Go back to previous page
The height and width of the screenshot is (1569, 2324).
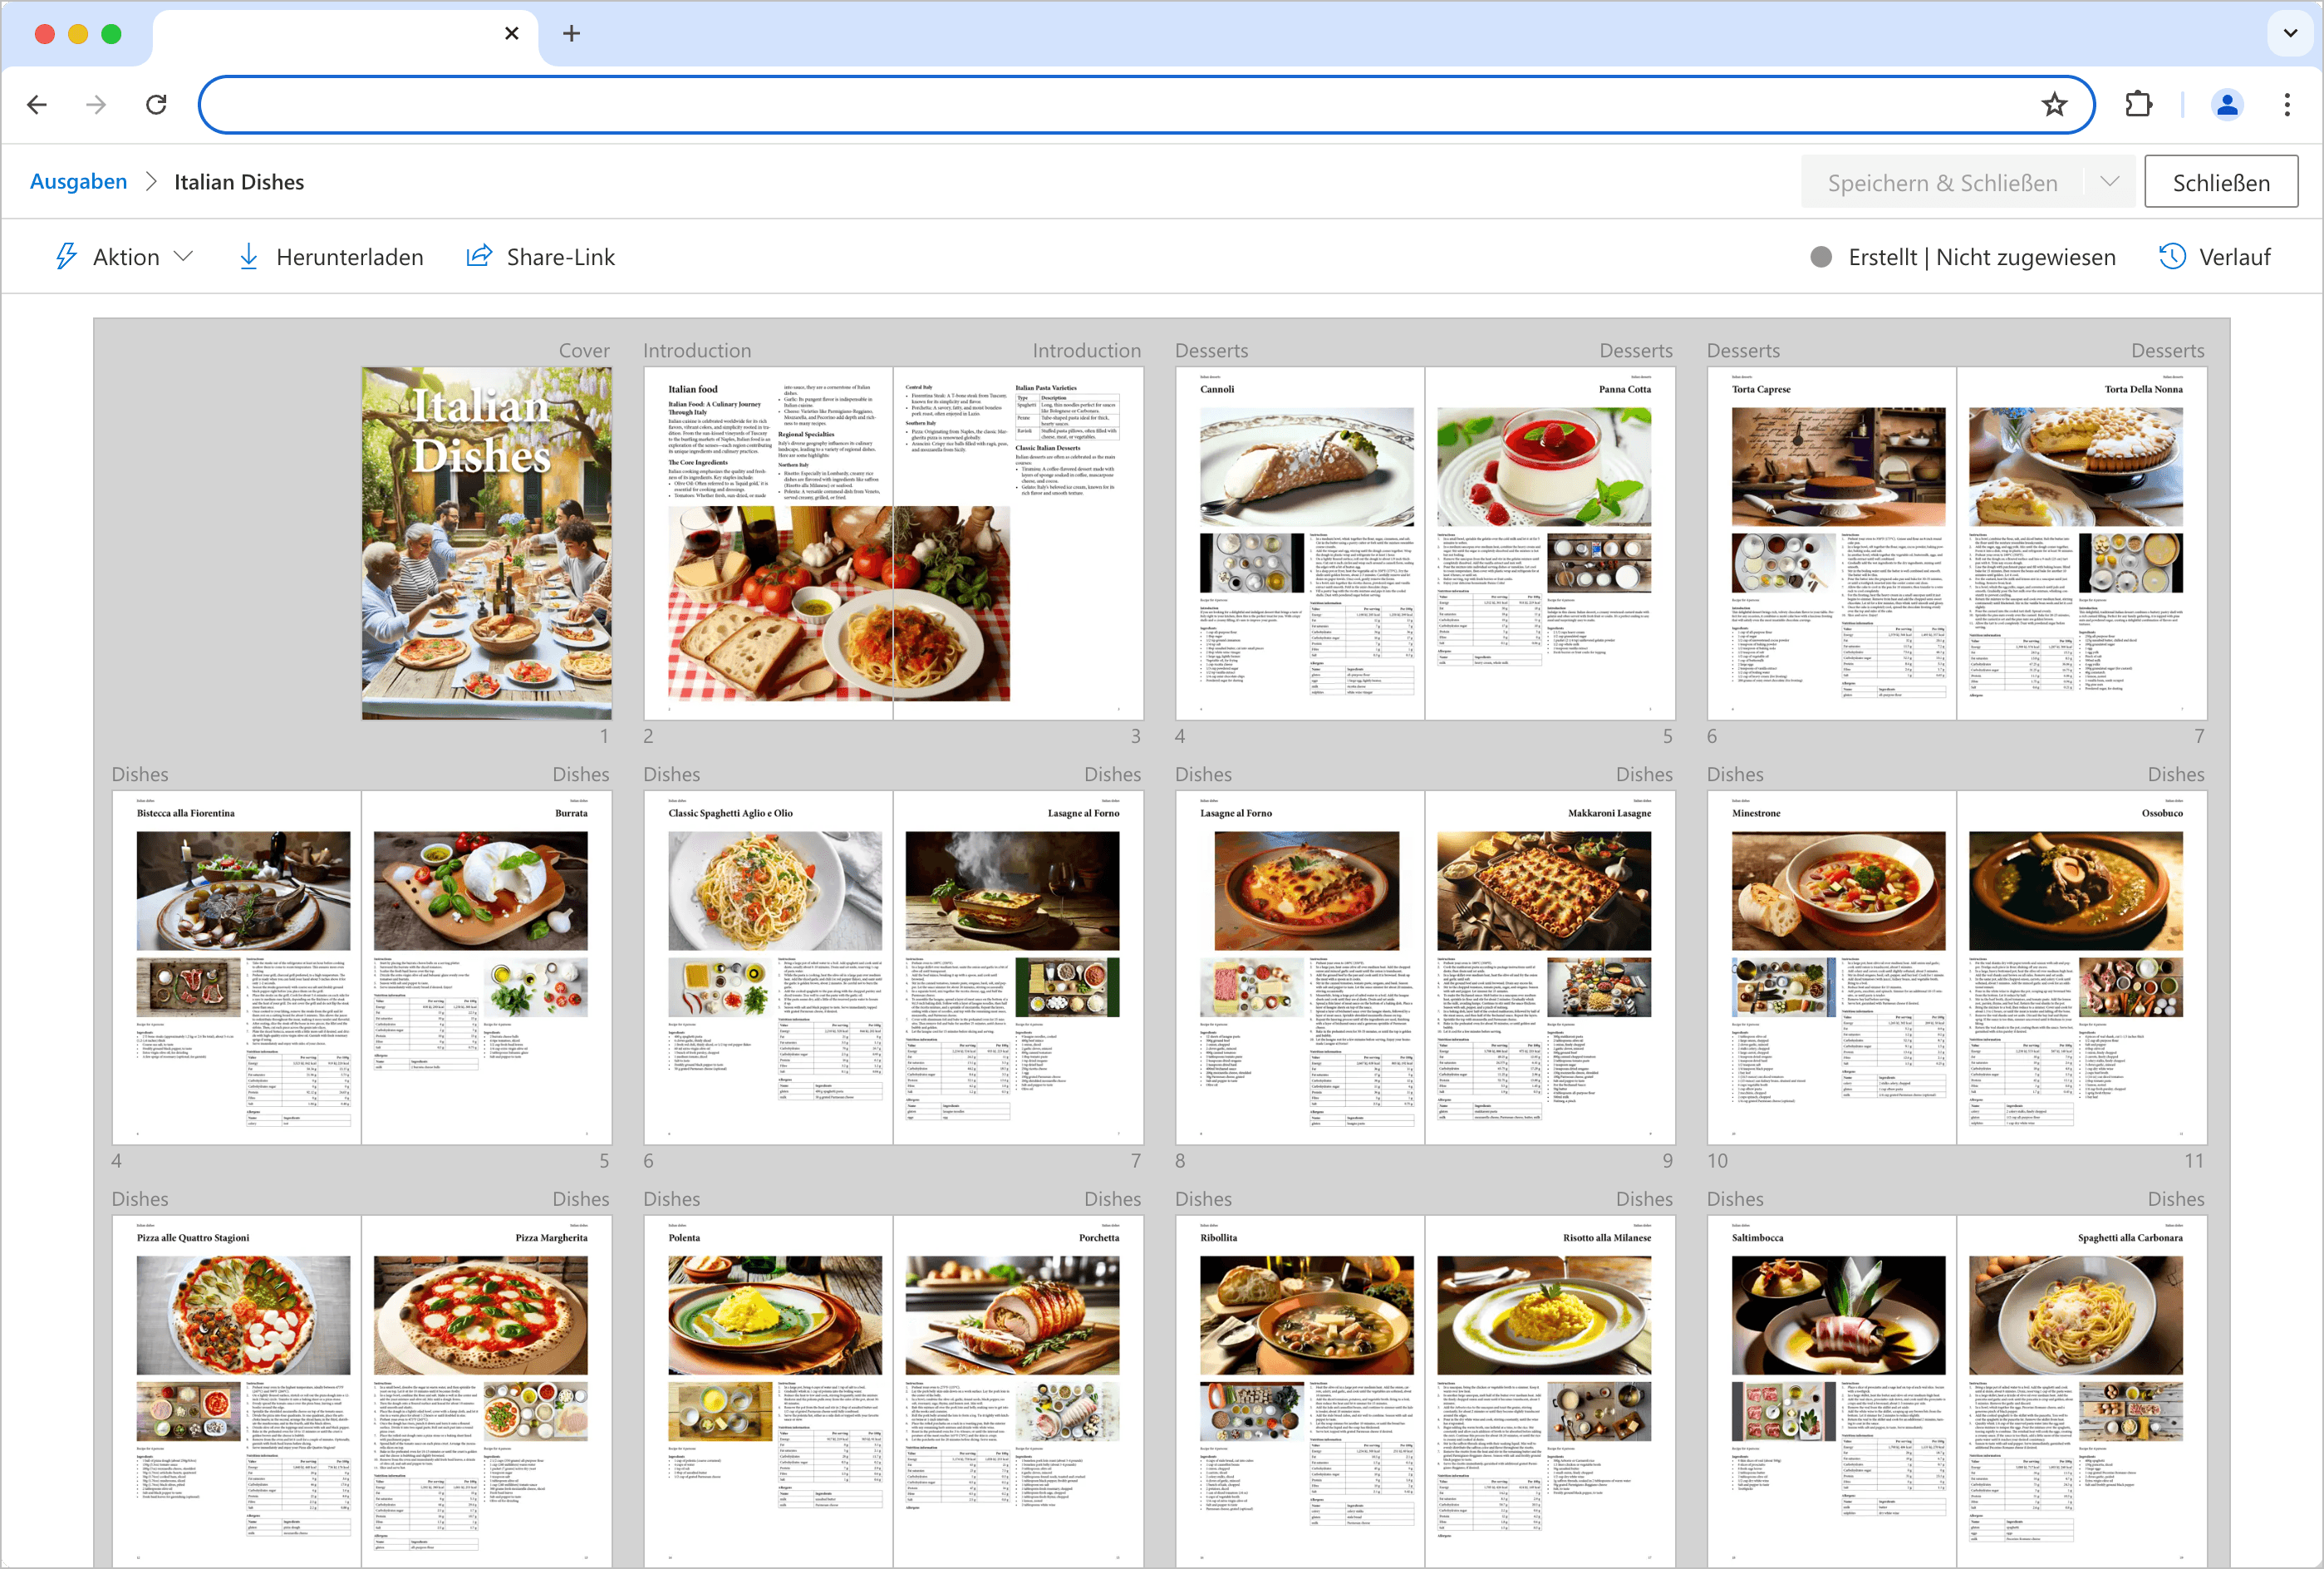[37, 104]
